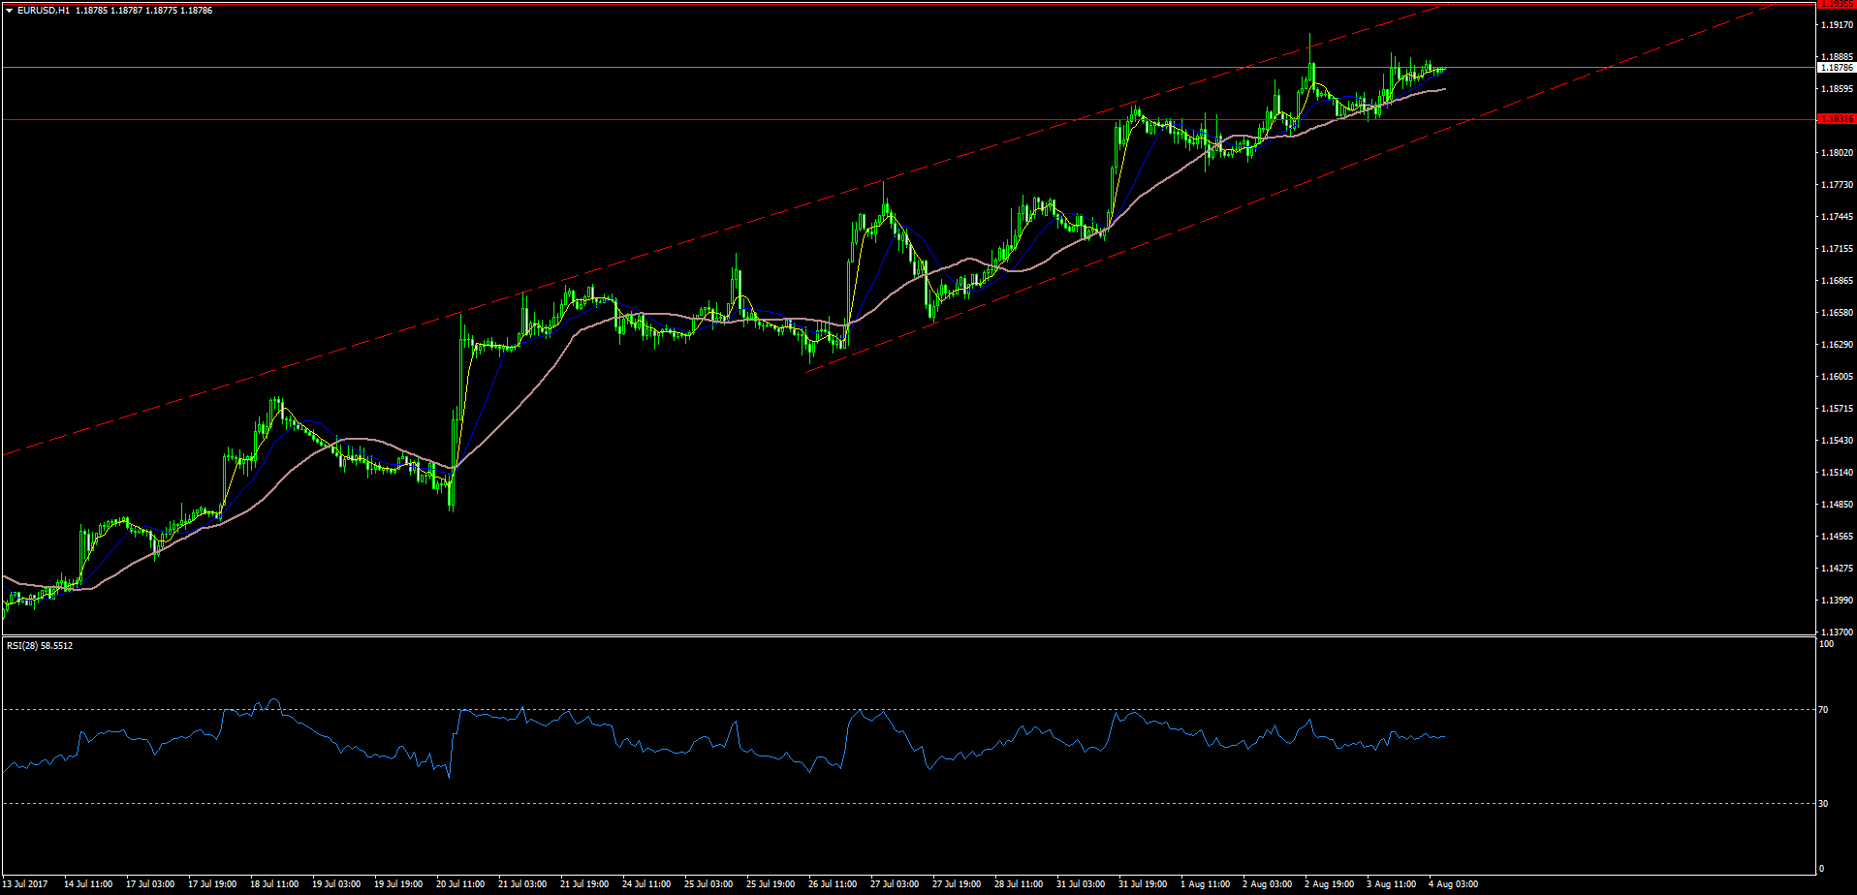
Task: Select the 27 Jul 03:00 time axis label
Action: tap(895, 884)
